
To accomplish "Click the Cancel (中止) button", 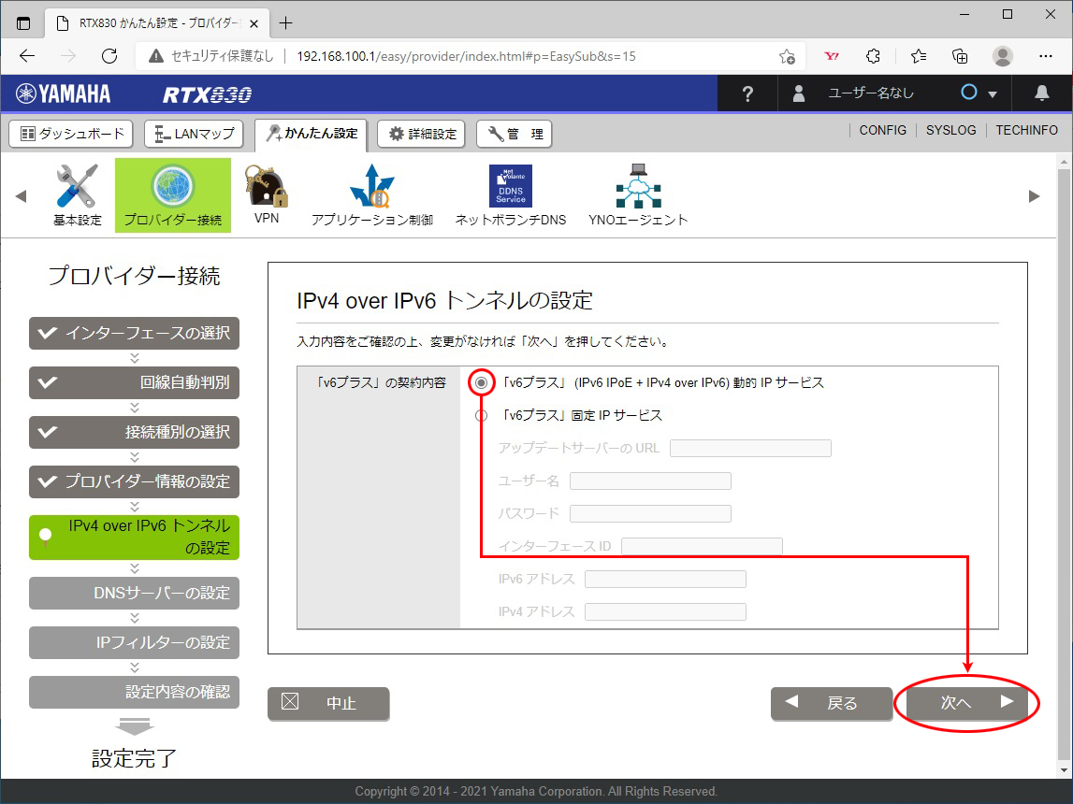I will (328, 704).
